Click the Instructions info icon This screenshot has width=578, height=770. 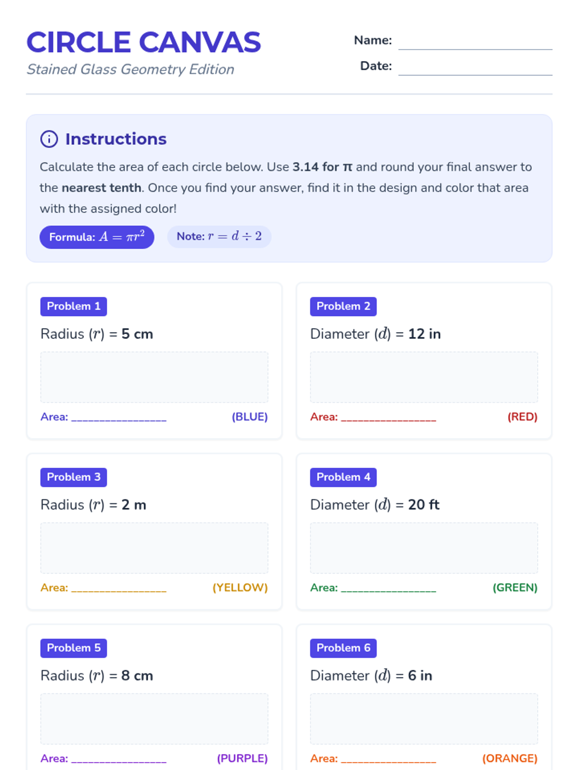click(x=49, y=139)
